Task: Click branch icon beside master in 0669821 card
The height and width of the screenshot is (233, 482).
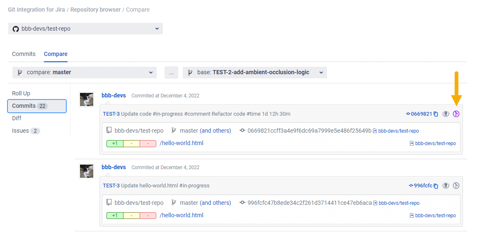Action: pos(174,131)
